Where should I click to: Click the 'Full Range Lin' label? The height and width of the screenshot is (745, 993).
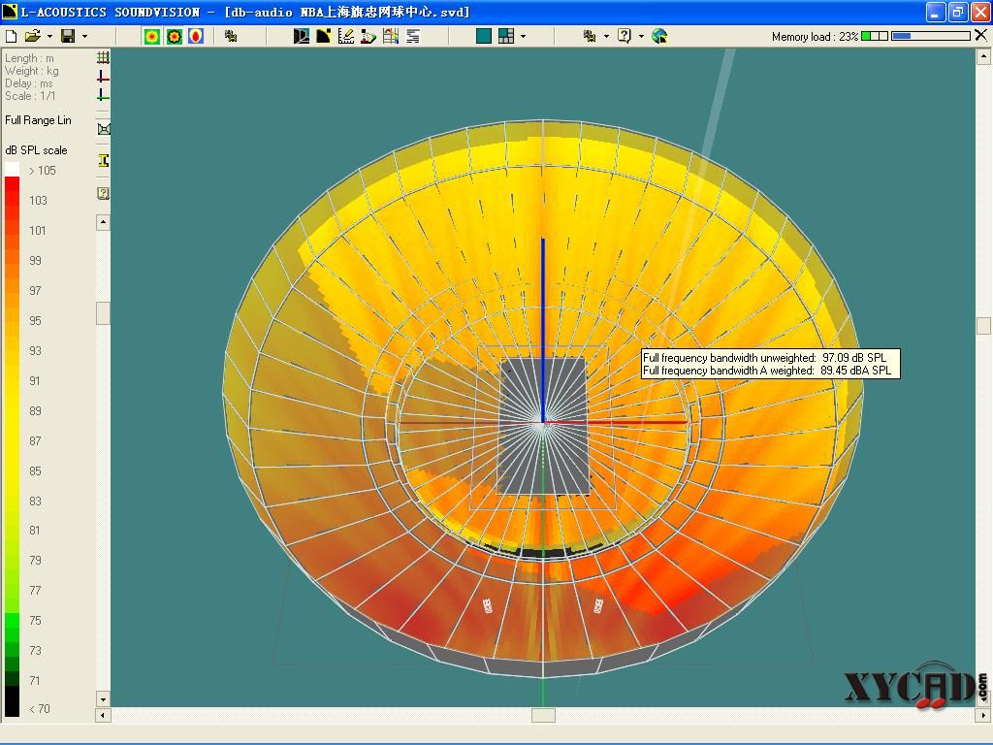(38, 120)
